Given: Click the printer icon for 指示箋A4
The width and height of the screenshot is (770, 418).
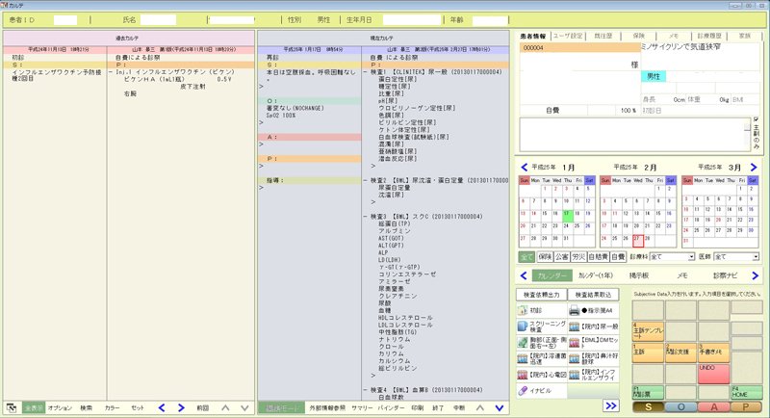Looking at the screenshot, I should [x=574, y=310].
